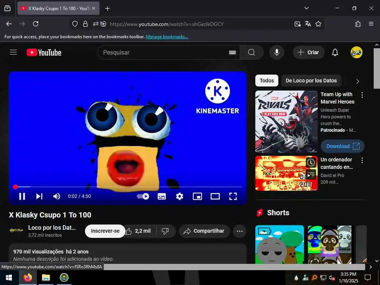
Task: Open the account avatar menu
Action: [356, 52]
